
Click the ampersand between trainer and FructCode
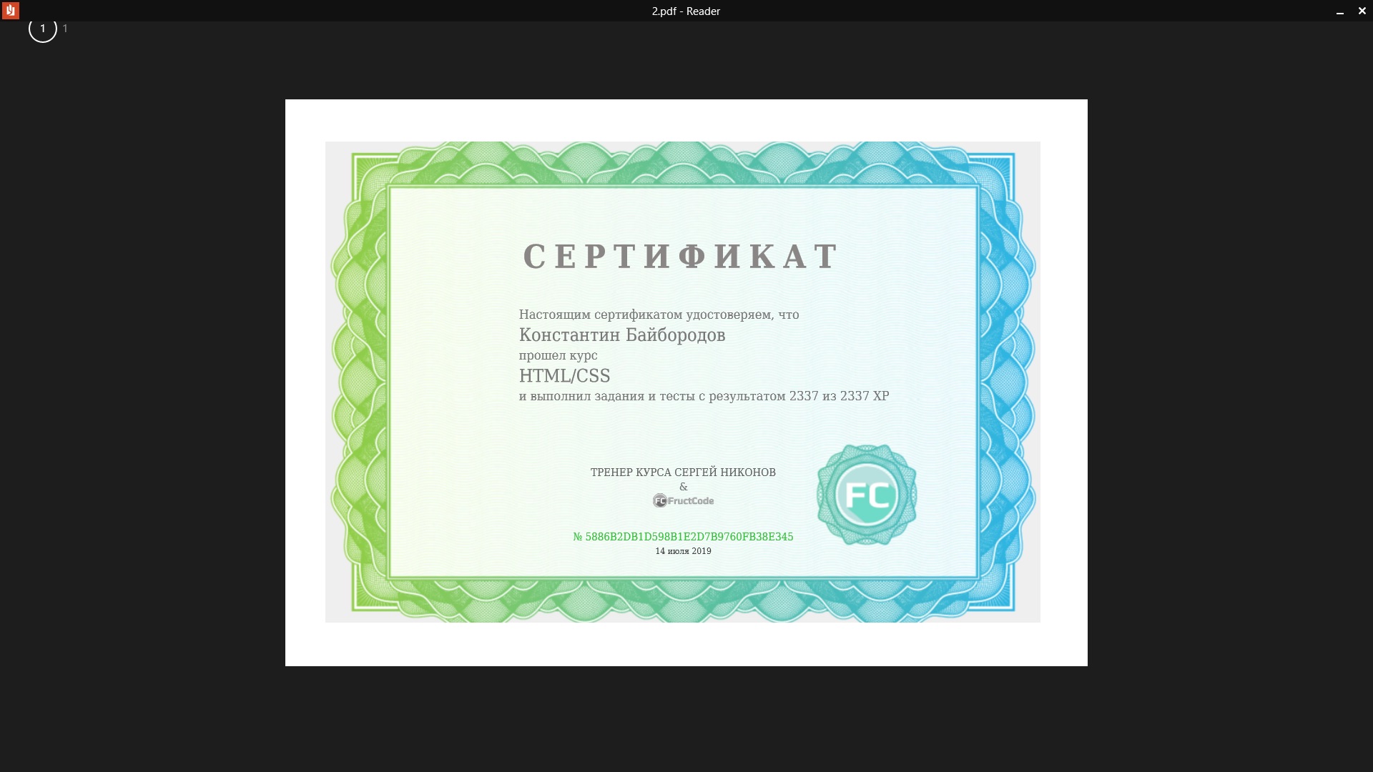click(684, 487)
